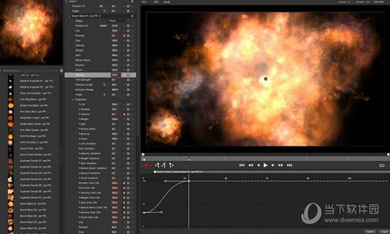Toggle the f-Zoom Over Life keyframe arrow
Screen dimensions: 390x234
pos(124,217)
